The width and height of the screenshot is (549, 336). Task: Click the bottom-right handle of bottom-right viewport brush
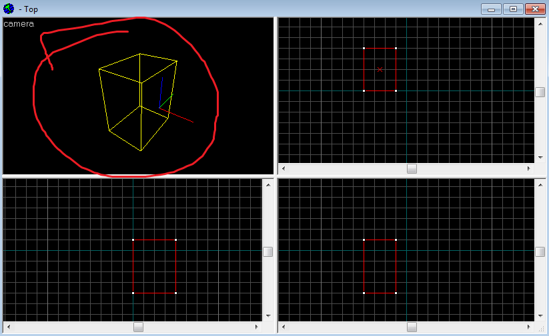pyautogui.click(x=396, y=293)
